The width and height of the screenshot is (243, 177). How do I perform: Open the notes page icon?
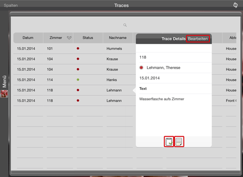coord(179,142)
